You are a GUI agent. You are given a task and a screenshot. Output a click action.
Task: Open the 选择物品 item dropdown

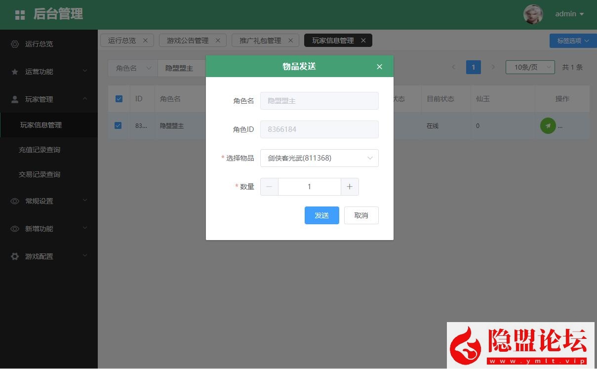pos(319,158)
